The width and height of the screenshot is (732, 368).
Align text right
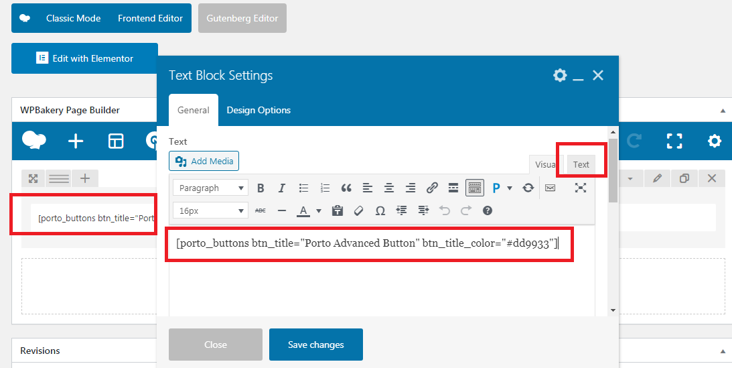click(411, 188)
